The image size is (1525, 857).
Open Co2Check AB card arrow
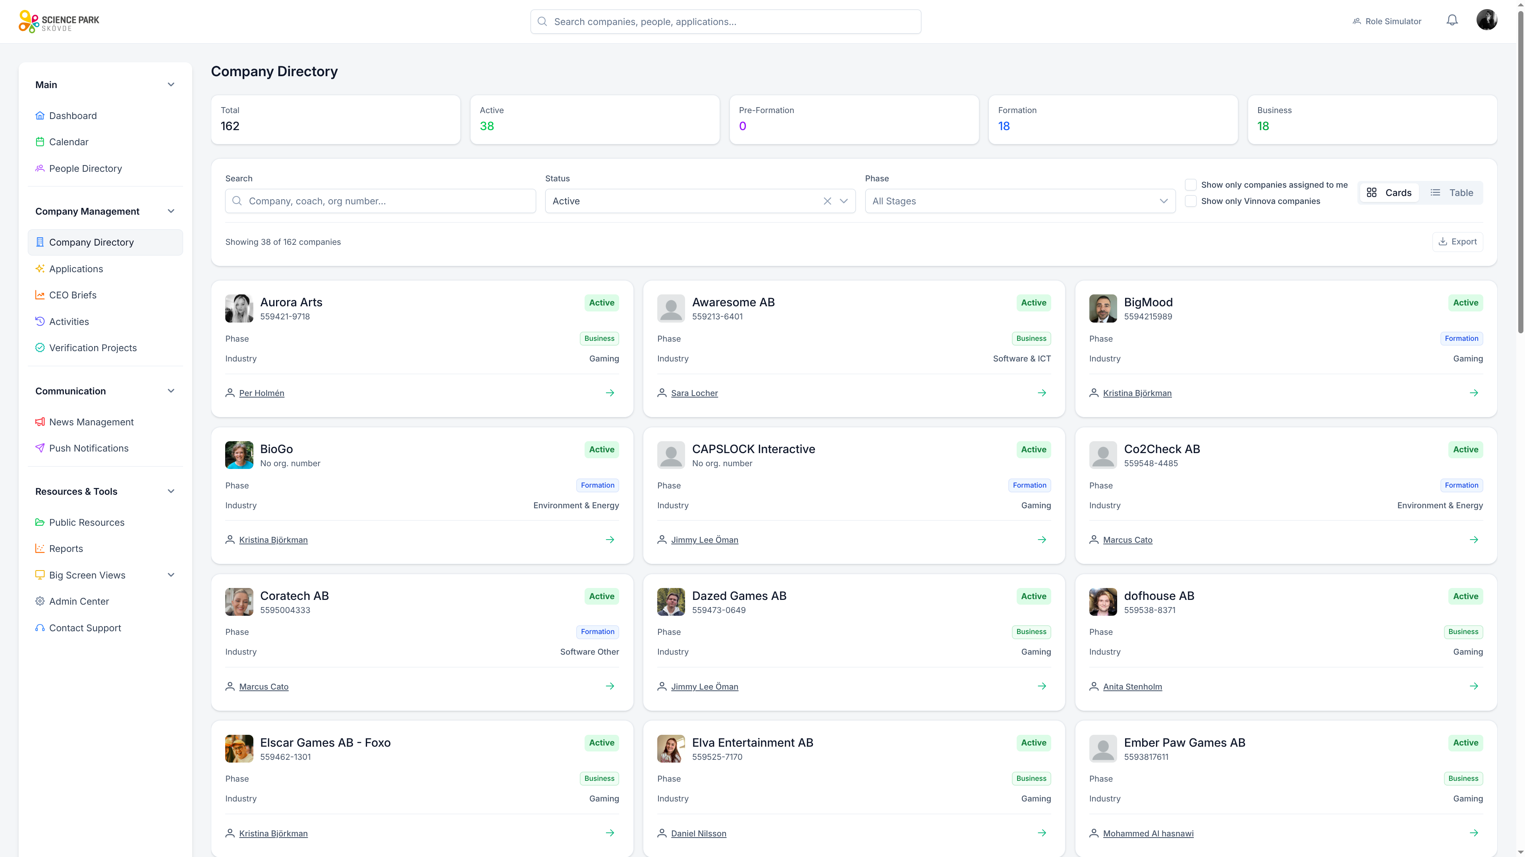(x=1473, y=540)
